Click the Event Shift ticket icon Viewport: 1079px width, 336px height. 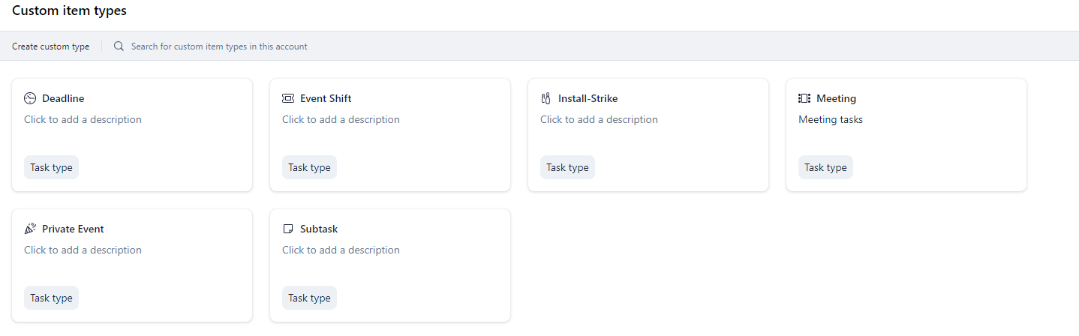(288, 98)
